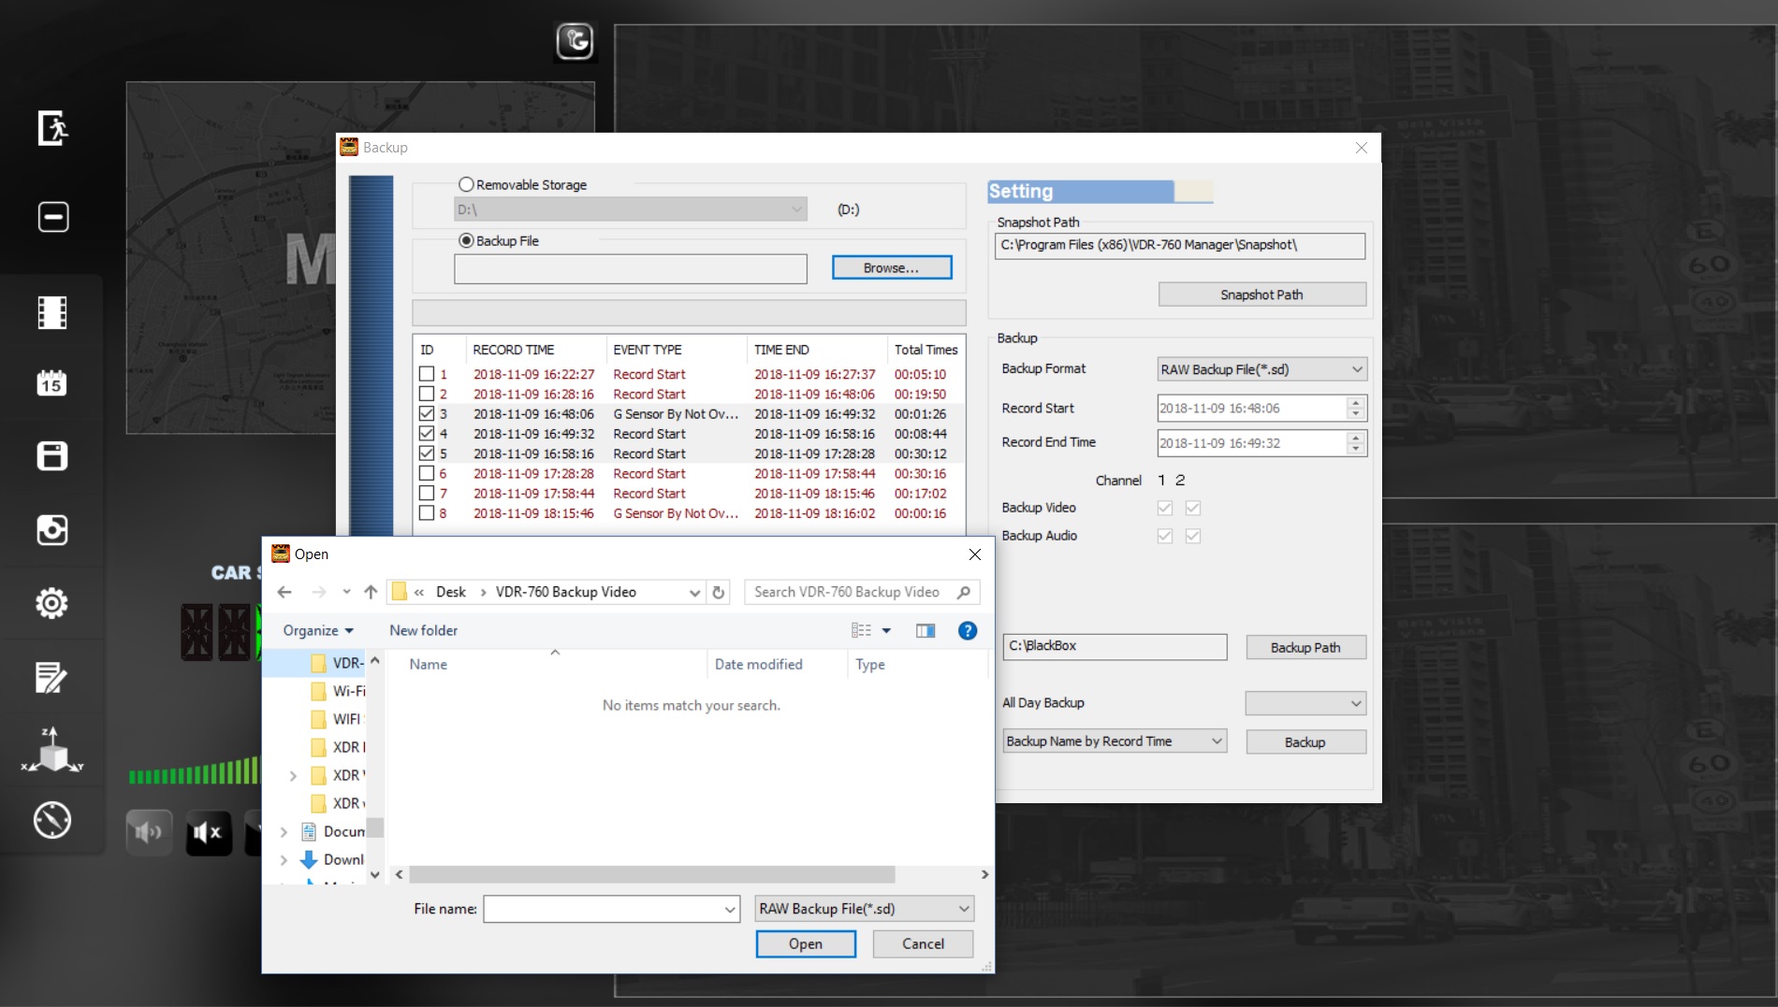
Task: Click Open in the file dialog
Action: coord(806,943)
